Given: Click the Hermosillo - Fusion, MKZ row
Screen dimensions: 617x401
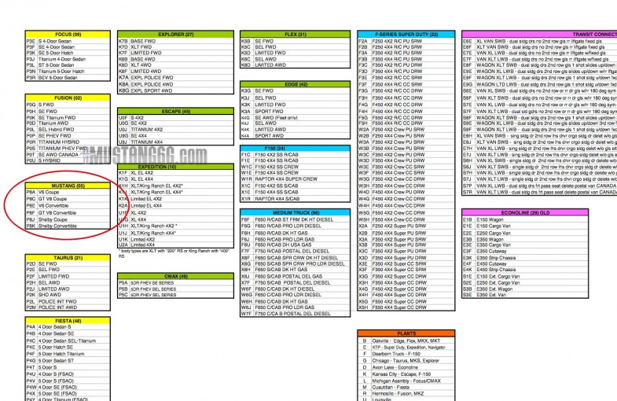Looking at the screenshot, I should click(x=406, y=393).
